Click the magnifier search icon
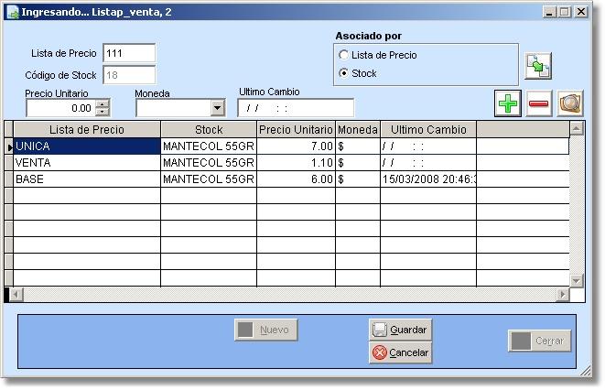Viewport: 605px width, 390px height. [570, 103]
